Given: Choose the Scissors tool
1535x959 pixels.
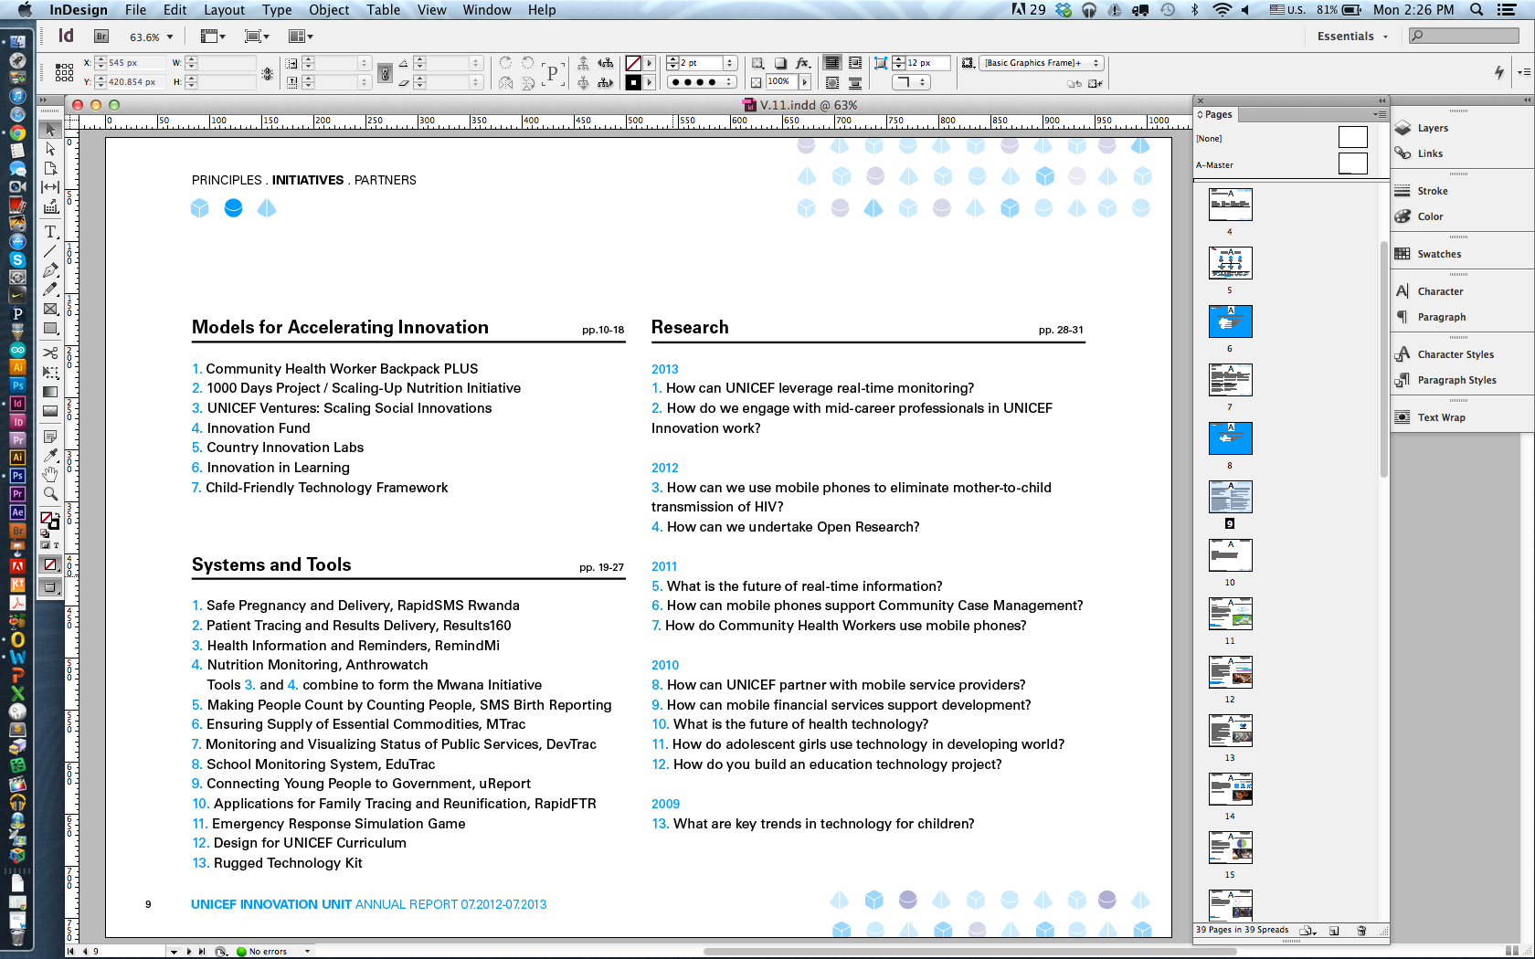Looking at the screenshot, I should pos(51,353).
